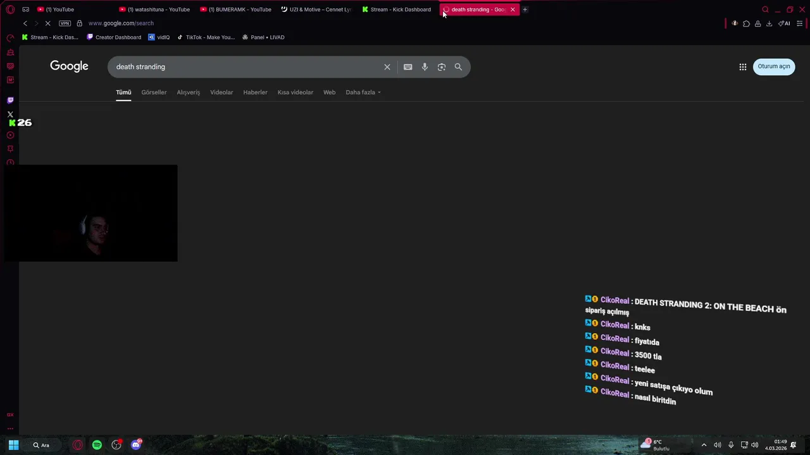
Task: Click the address bar URL www.google.com/search
Action: tap(121, 23)
